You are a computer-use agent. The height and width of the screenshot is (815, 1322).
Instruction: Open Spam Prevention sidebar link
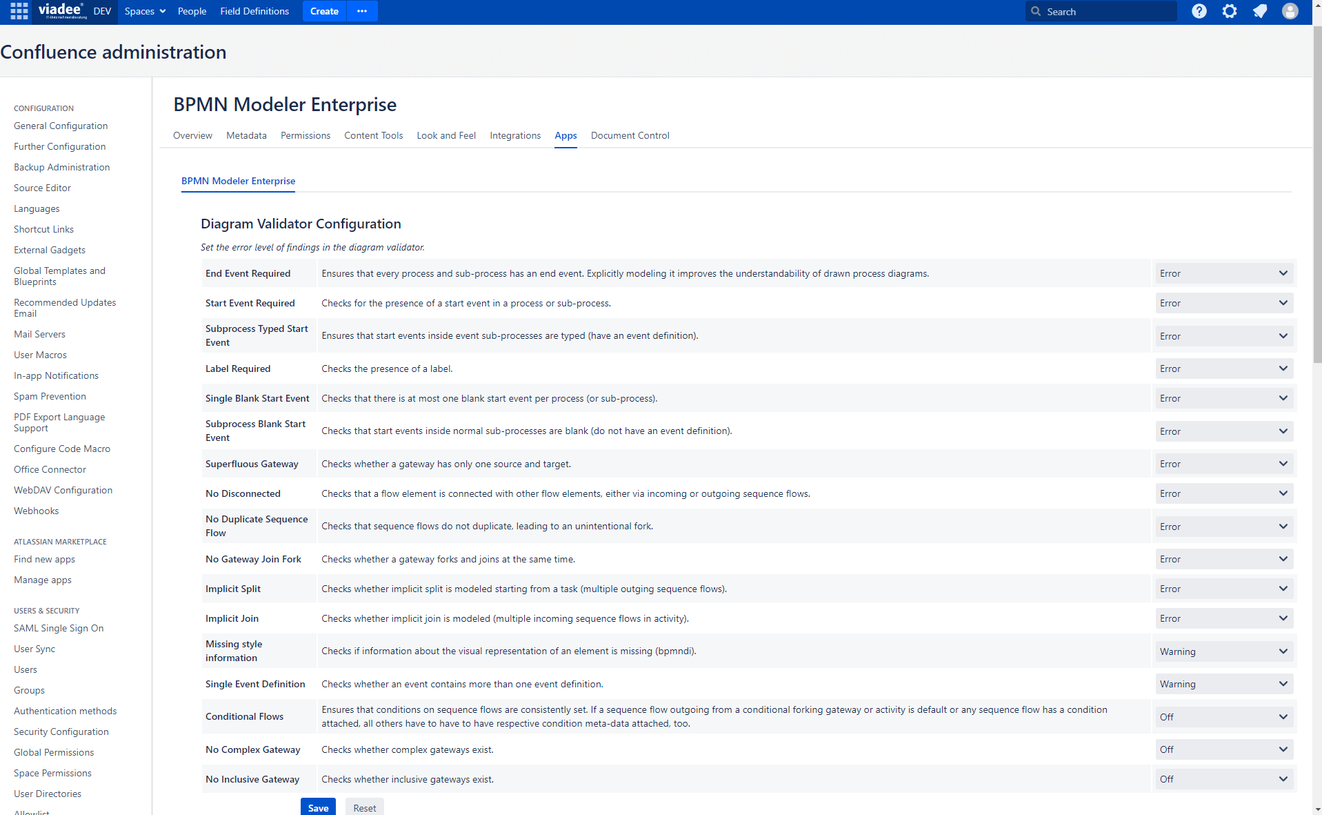tap(50, 396)
